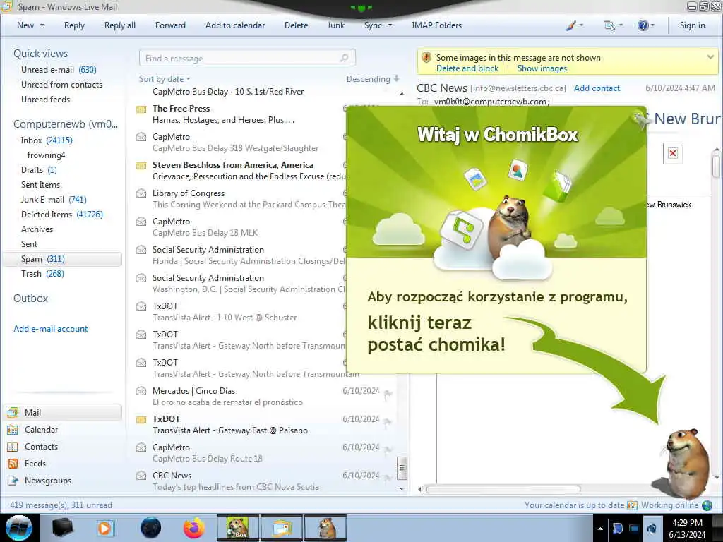723x542 pixels.
Task: Click the clock in the system tray
Action: 688,529
